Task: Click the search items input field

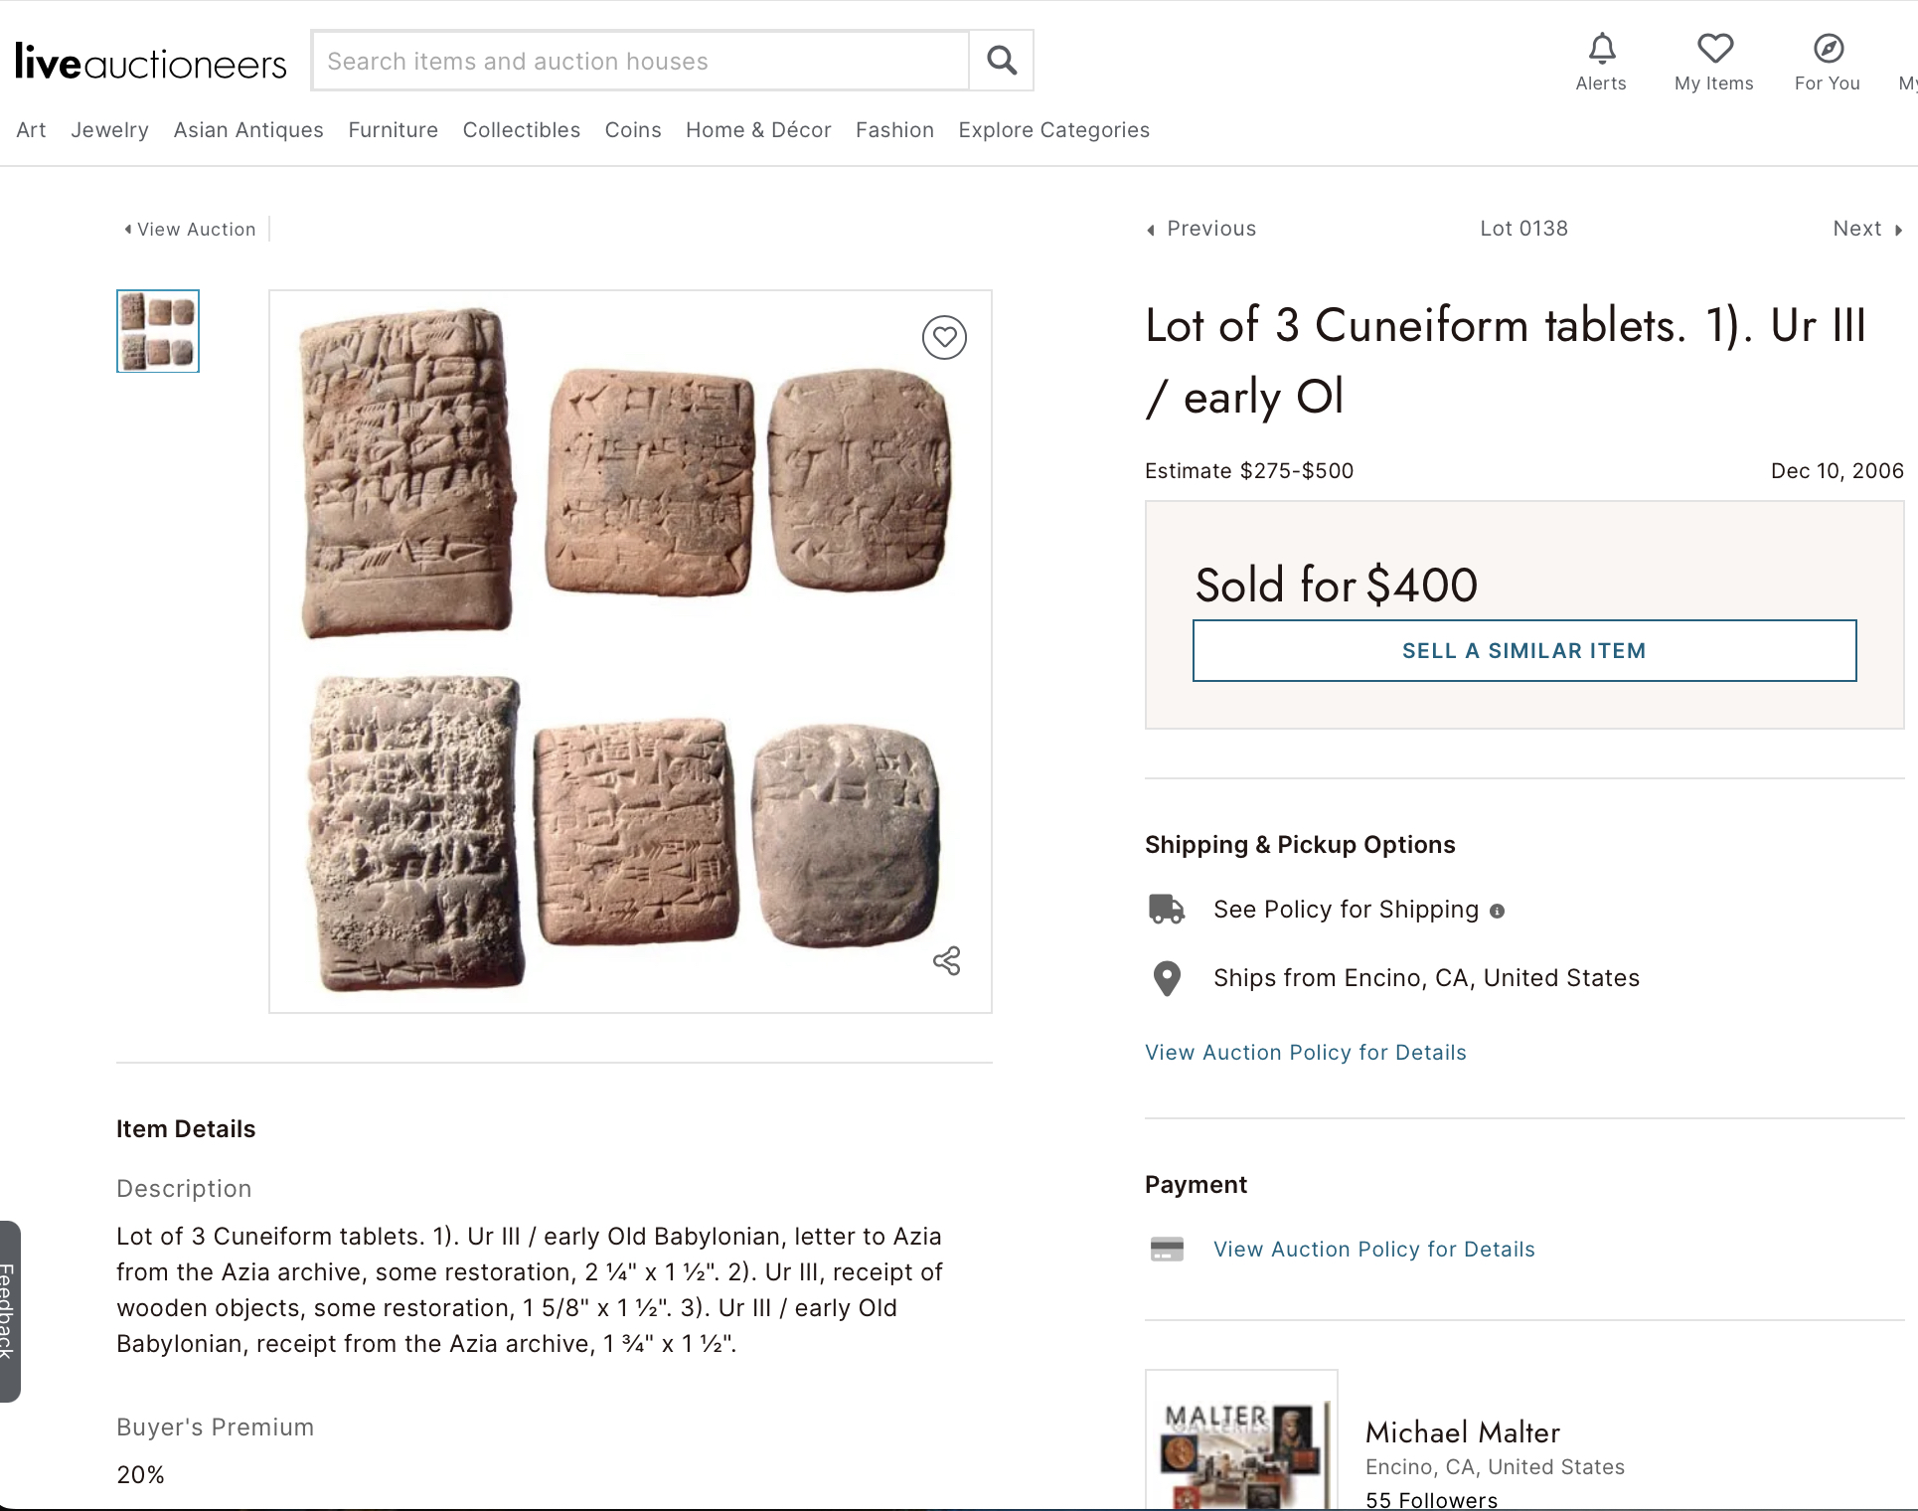Action: (x=640, y=61)
